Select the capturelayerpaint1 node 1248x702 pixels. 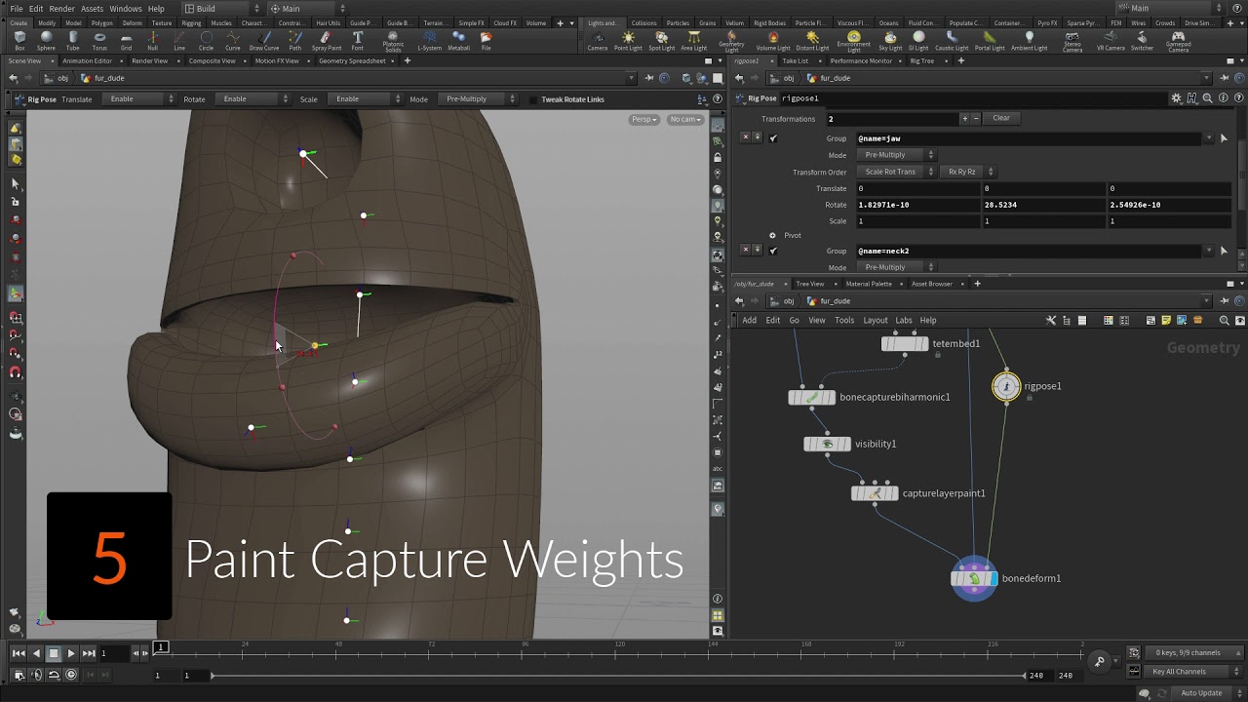(875, 493)
